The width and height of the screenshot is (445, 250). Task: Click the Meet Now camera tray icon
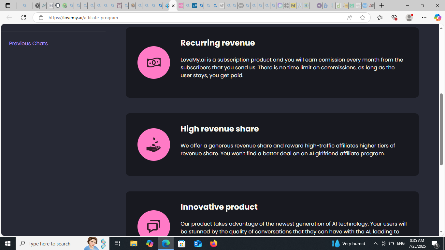(x=383, y=243)
